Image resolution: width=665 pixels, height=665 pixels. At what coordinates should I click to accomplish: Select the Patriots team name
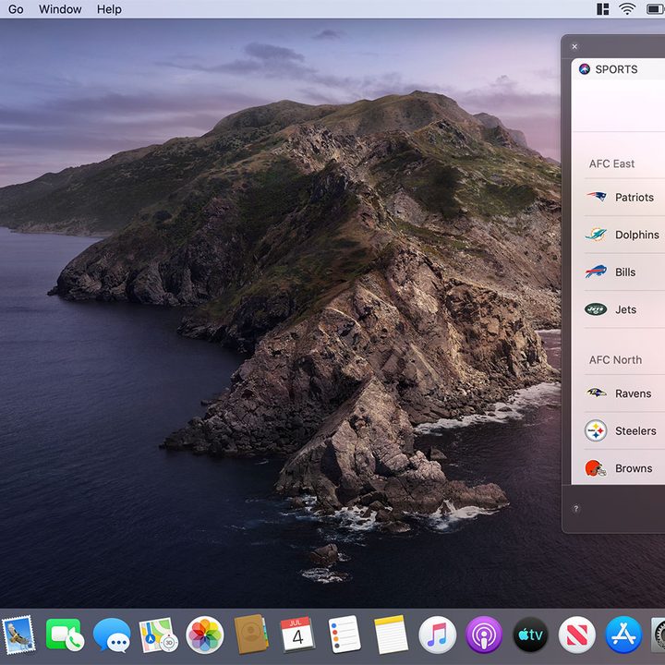tap(634, 198)
